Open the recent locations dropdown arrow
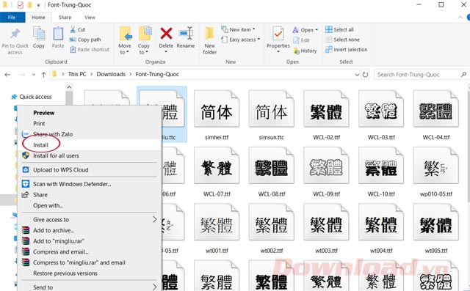 pyautogui.click(x=34, y=75)
